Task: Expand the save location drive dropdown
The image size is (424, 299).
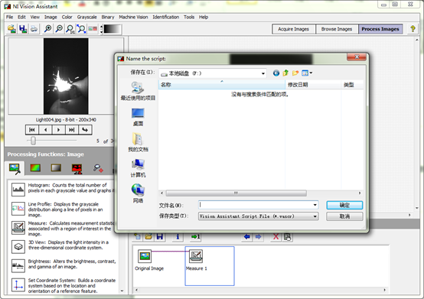Action: pyautogui.click(x=263, y=73)
